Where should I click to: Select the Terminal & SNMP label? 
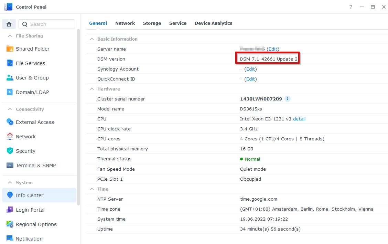pyautogui.click(x=36, y=165)
